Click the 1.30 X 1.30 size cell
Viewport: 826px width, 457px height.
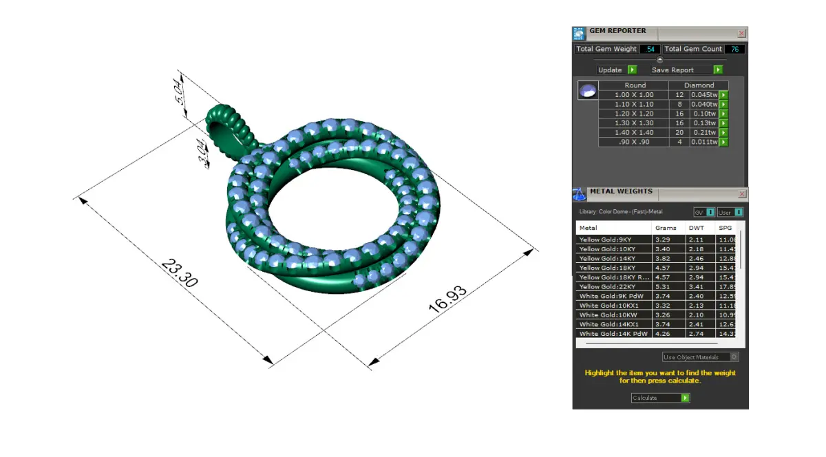coord(634,123)
